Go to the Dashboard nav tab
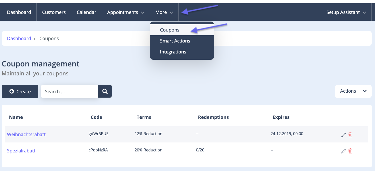Viewport: 375px width, 171px height. point(19,12)
